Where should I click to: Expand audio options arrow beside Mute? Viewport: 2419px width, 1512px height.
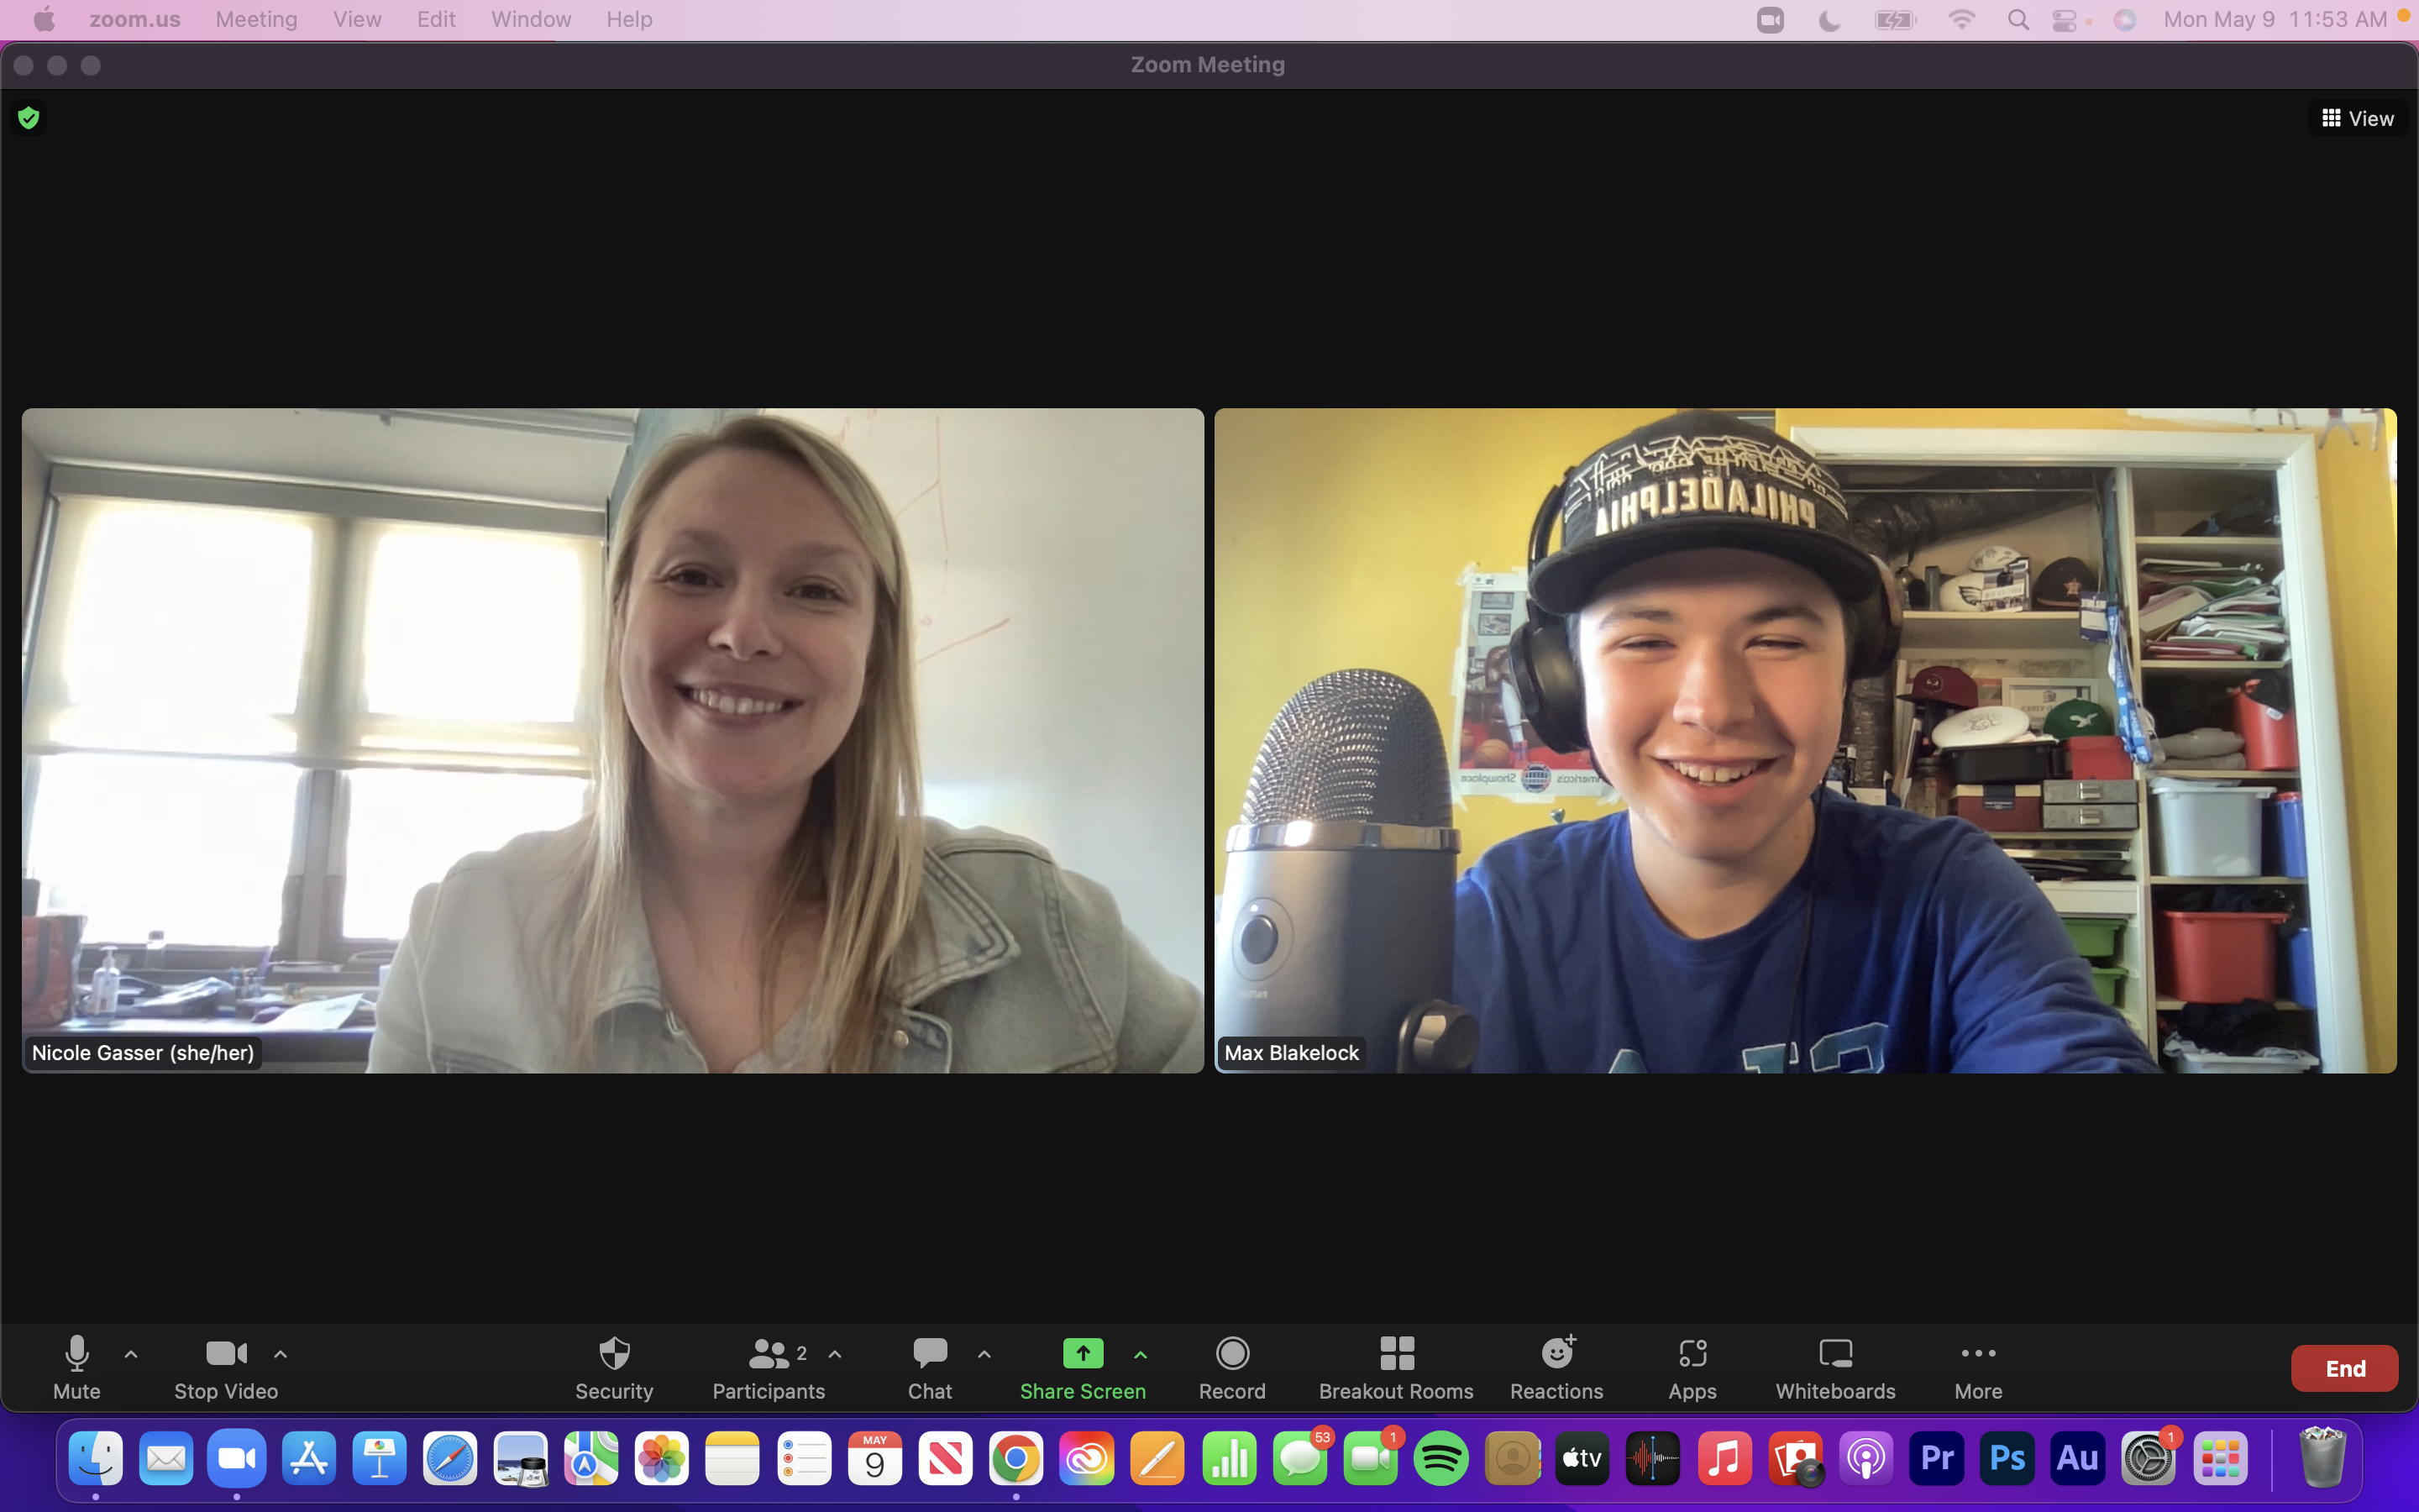pos(131,1354)
